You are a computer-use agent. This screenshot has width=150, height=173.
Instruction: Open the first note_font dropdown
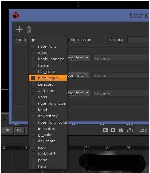tap(78, 58)
